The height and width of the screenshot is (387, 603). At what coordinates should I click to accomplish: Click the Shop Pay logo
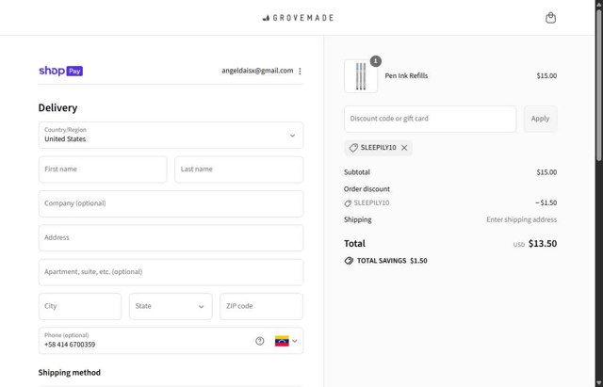coord(60,71)
